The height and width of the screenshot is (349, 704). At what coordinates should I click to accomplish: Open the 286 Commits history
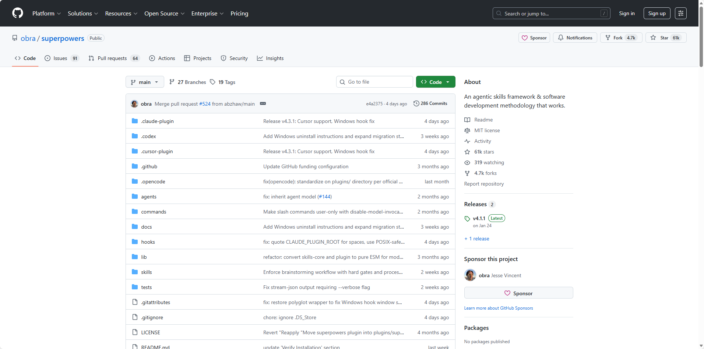click(430, 103)
